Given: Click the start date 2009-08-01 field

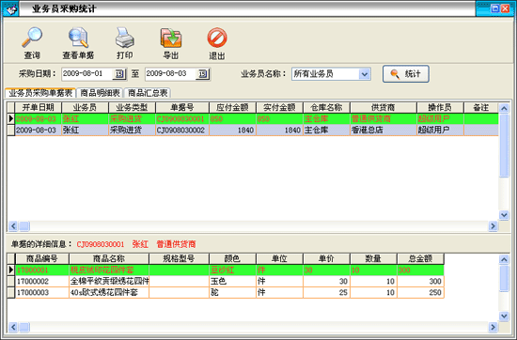Looking at the screenshot, I should click(x=87, y=74).
